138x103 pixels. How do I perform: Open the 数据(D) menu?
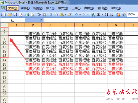(x=89, y=8)
